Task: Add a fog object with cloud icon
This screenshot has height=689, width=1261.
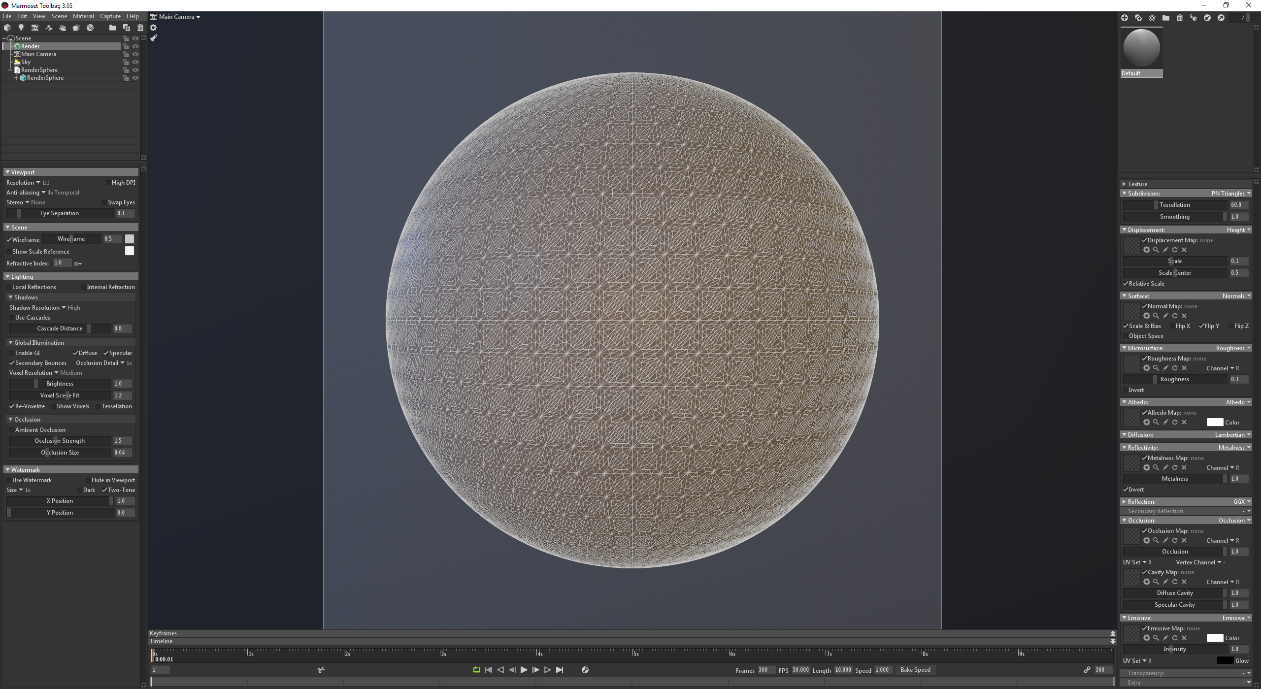Action: click(x=63, y=28)
